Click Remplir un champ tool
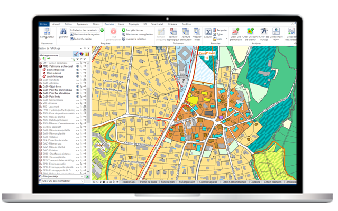Screen dimensions: 338x211 coord(161,34)
